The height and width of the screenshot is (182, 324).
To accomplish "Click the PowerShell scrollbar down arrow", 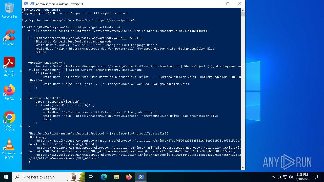I will (243, 168).
